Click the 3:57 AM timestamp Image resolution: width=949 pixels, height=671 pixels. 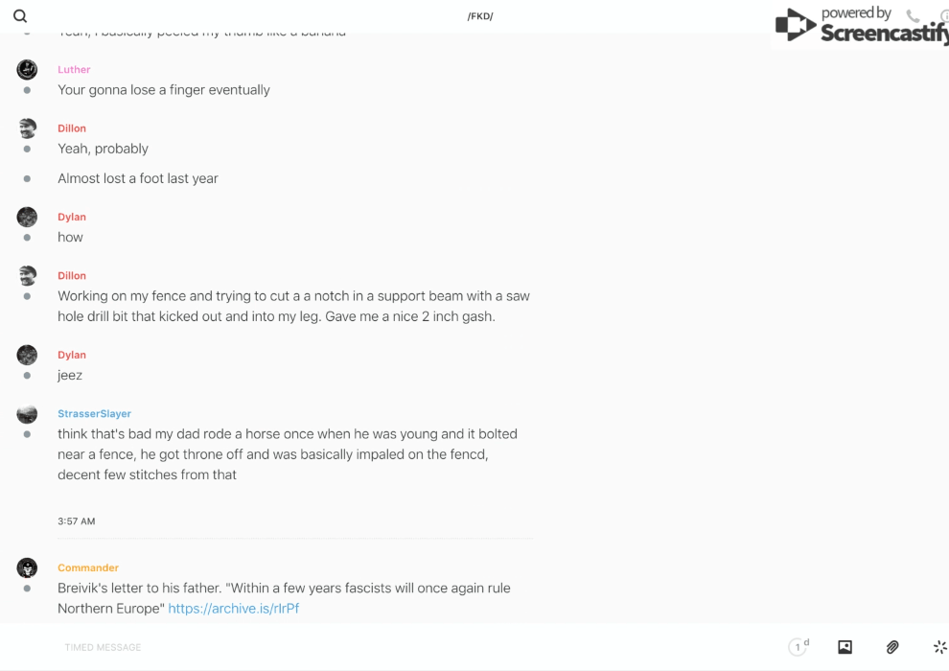pyautogui.click(x=76, y=521)
